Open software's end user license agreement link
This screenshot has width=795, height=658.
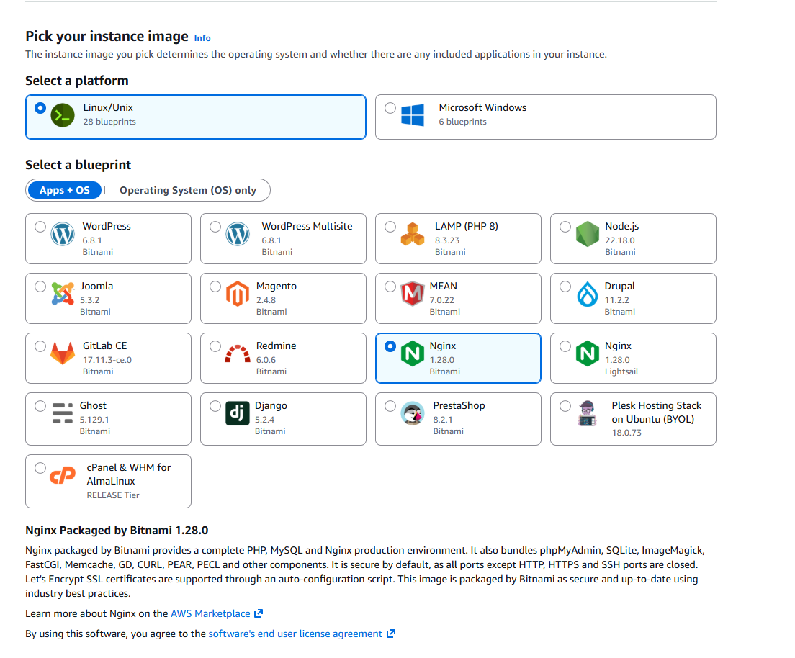(x=295, y=634)
